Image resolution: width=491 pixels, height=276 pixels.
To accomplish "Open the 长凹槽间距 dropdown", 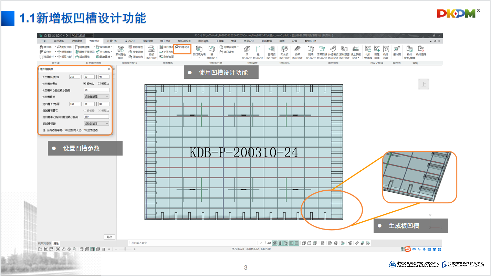I will pyautogui.click(x=96, y=97).
